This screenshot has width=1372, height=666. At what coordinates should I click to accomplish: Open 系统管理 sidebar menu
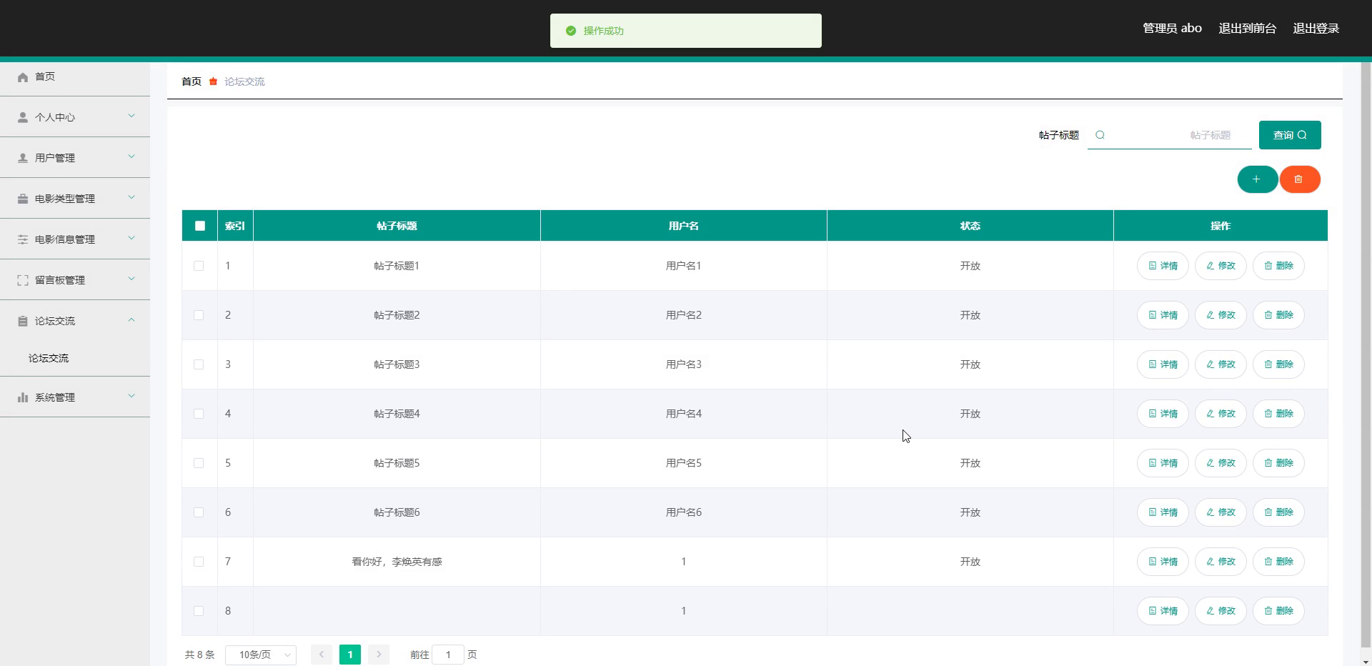tap(75, 397)
